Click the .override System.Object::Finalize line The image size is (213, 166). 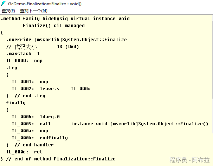66,40
